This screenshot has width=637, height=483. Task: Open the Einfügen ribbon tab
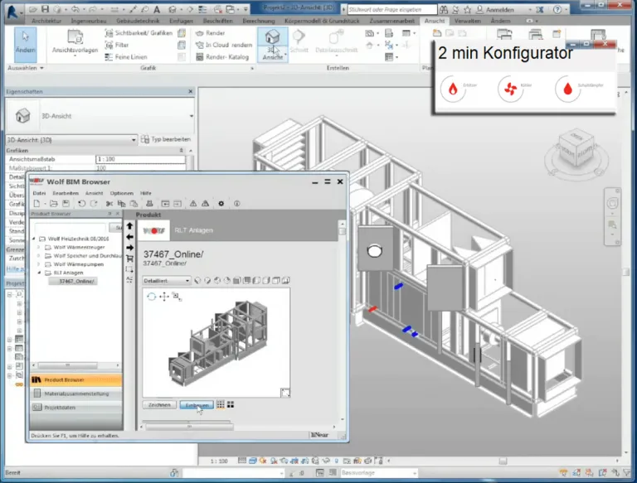point(181,21)
